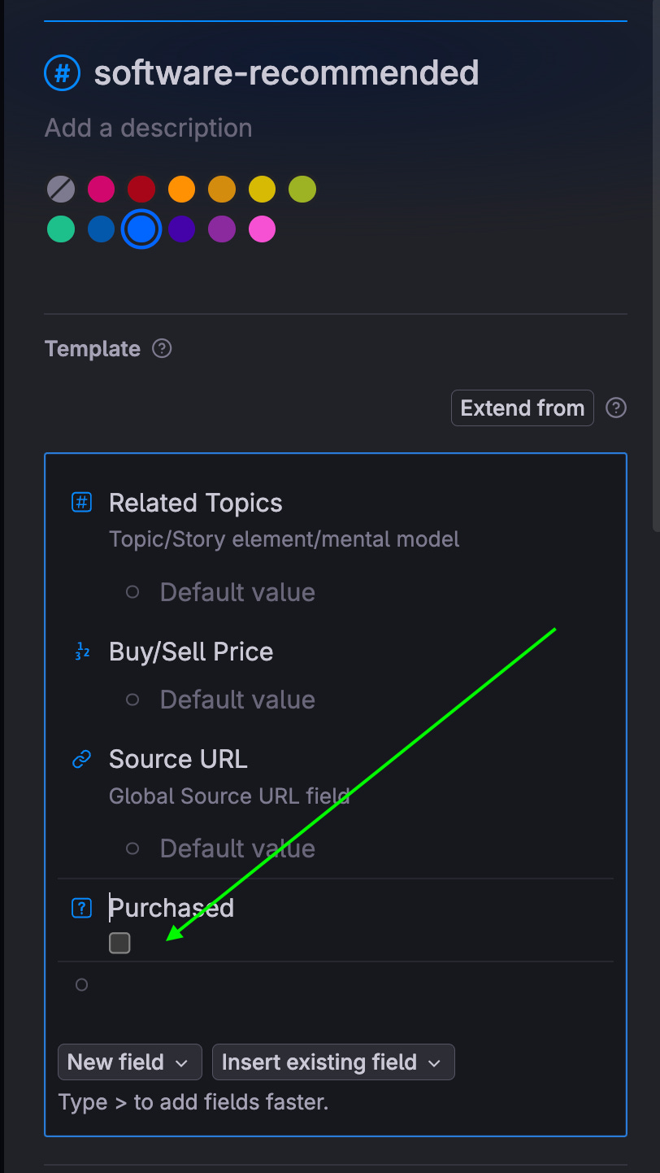This screenshot has height=1173, width=660.
Task: Click the help icon beside Extend from
Action: coord(615,408)
